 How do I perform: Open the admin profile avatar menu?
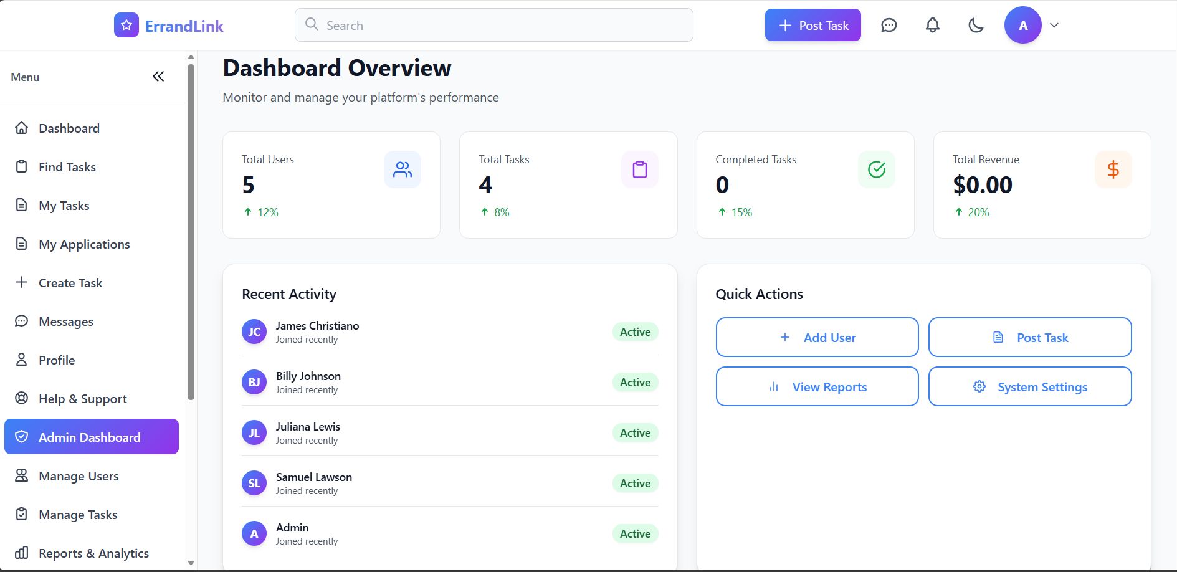pos(1022,26)
